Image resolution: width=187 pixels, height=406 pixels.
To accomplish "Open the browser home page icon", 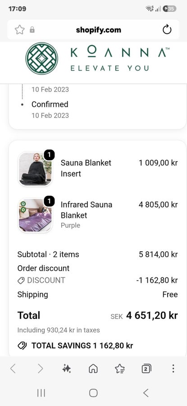I will pos(93,369).
